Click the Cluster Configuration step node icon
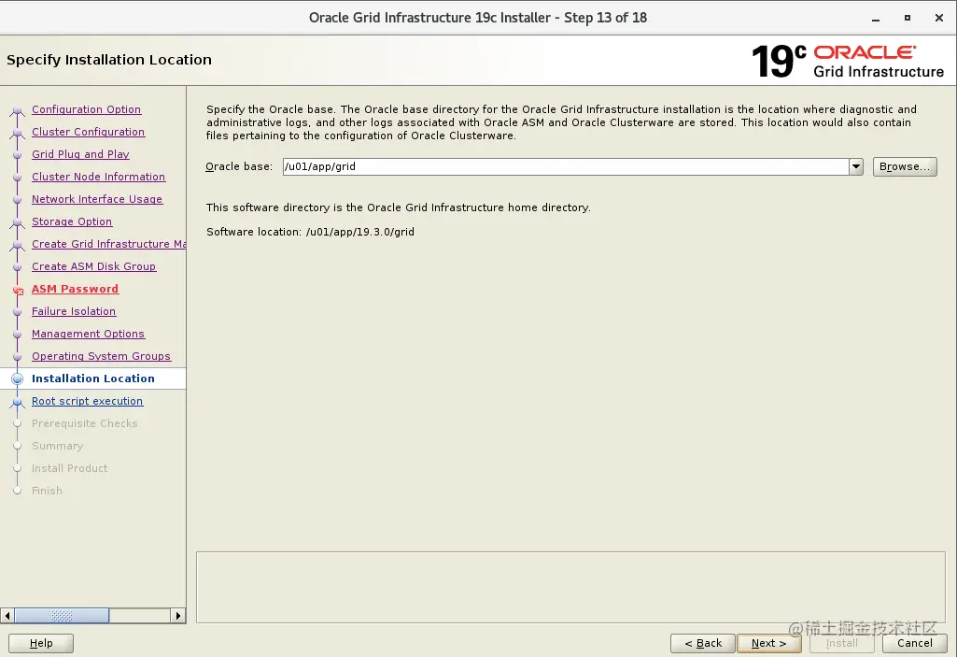The width and height of the screenshot is (957, 657). pos(17,134)
